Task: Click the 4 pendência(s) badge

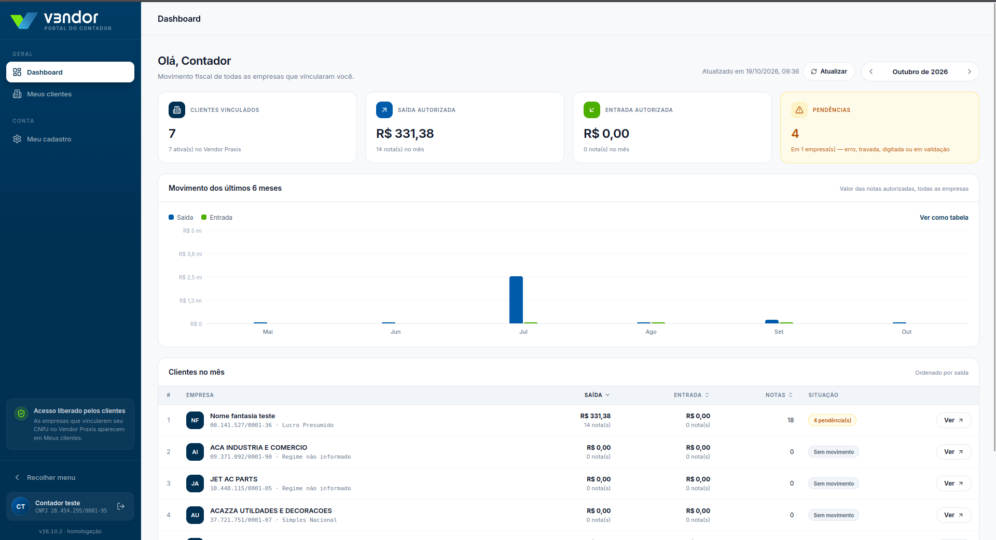Action: click(x=832, y=420)
